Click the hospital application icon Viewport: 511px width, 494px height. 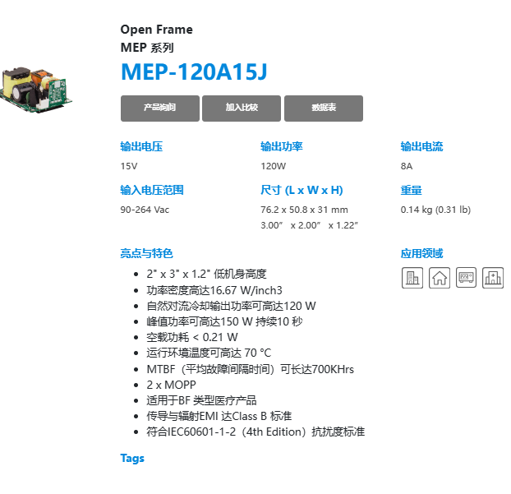point(493,278)
